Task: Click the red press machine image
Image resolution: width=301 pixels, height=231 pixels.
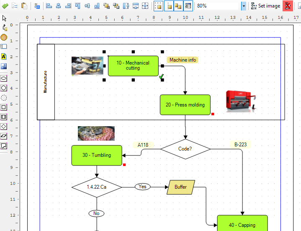Action: pos(241,101)
